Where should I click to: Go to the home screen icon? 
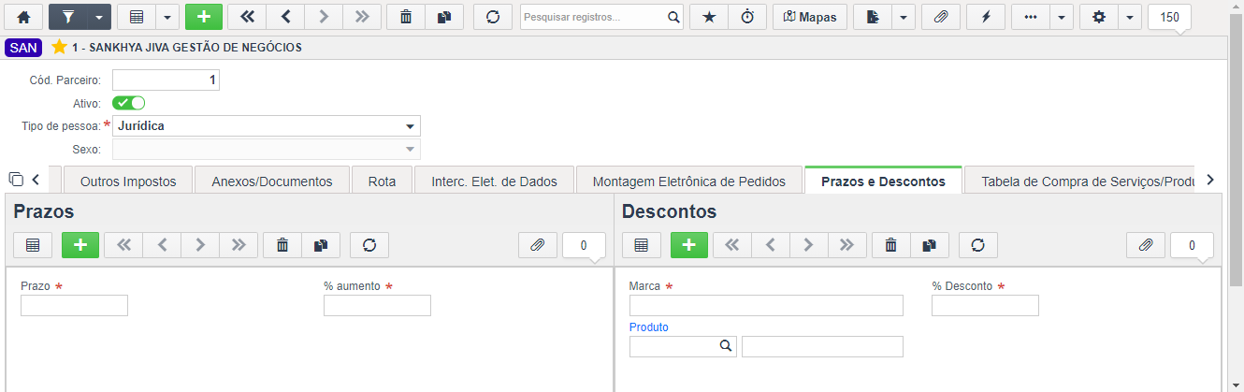24,17
